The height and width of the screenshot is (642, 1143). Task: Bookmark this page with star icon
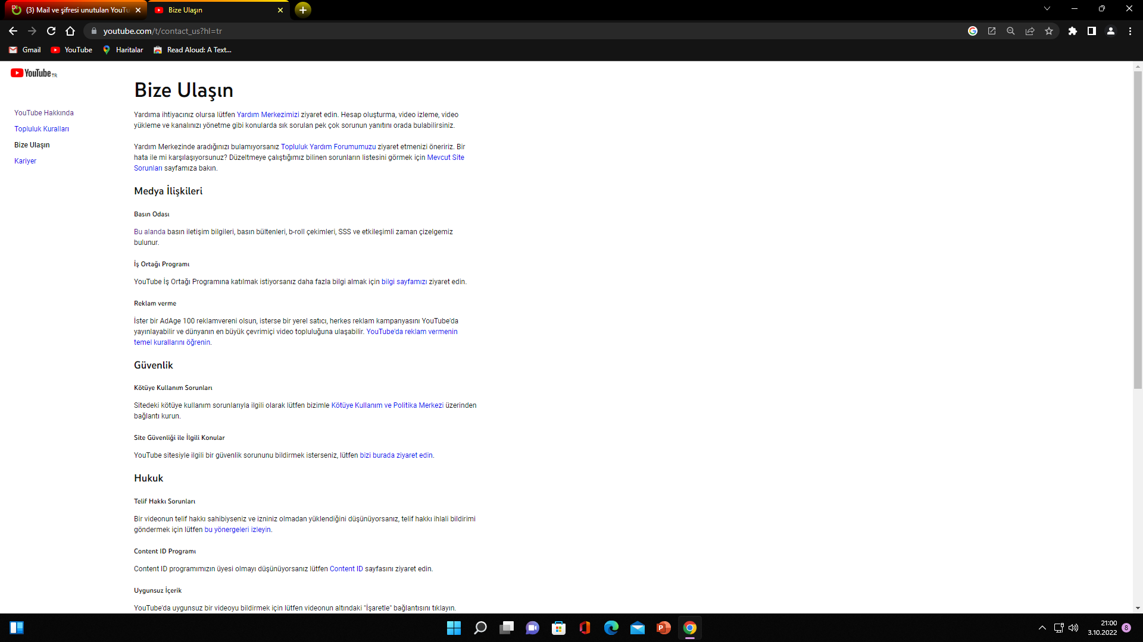pyautogui.click(x=1049, y=31)
